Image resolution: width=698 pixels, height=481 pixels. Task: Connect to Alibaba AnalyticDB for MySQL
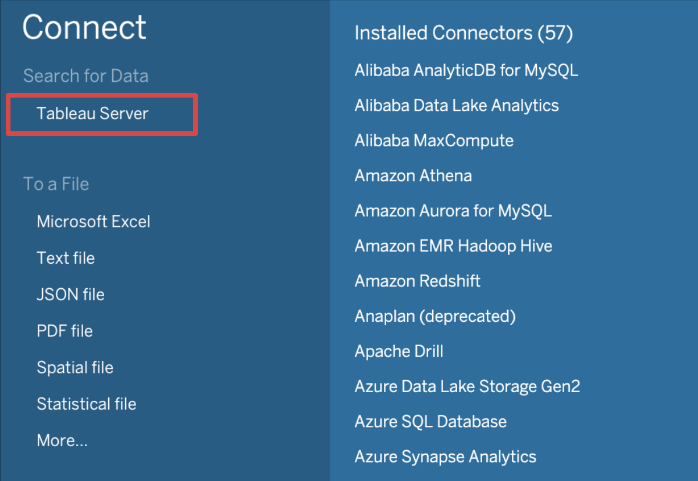coord(466,70)
